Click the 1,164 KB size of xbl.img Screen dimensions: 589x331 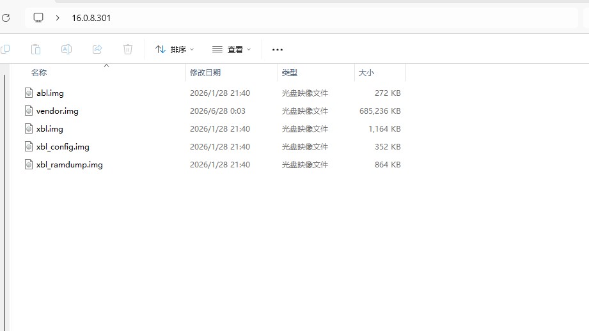click(x=384, y=128)
